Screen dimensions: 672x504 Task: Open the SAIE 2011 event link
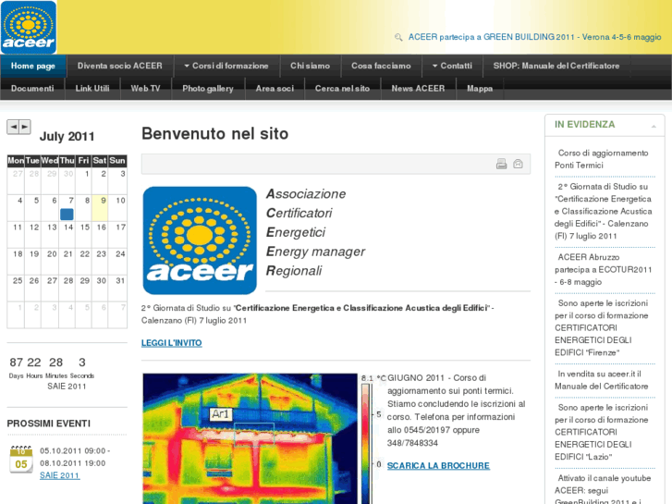coord(59,475)
